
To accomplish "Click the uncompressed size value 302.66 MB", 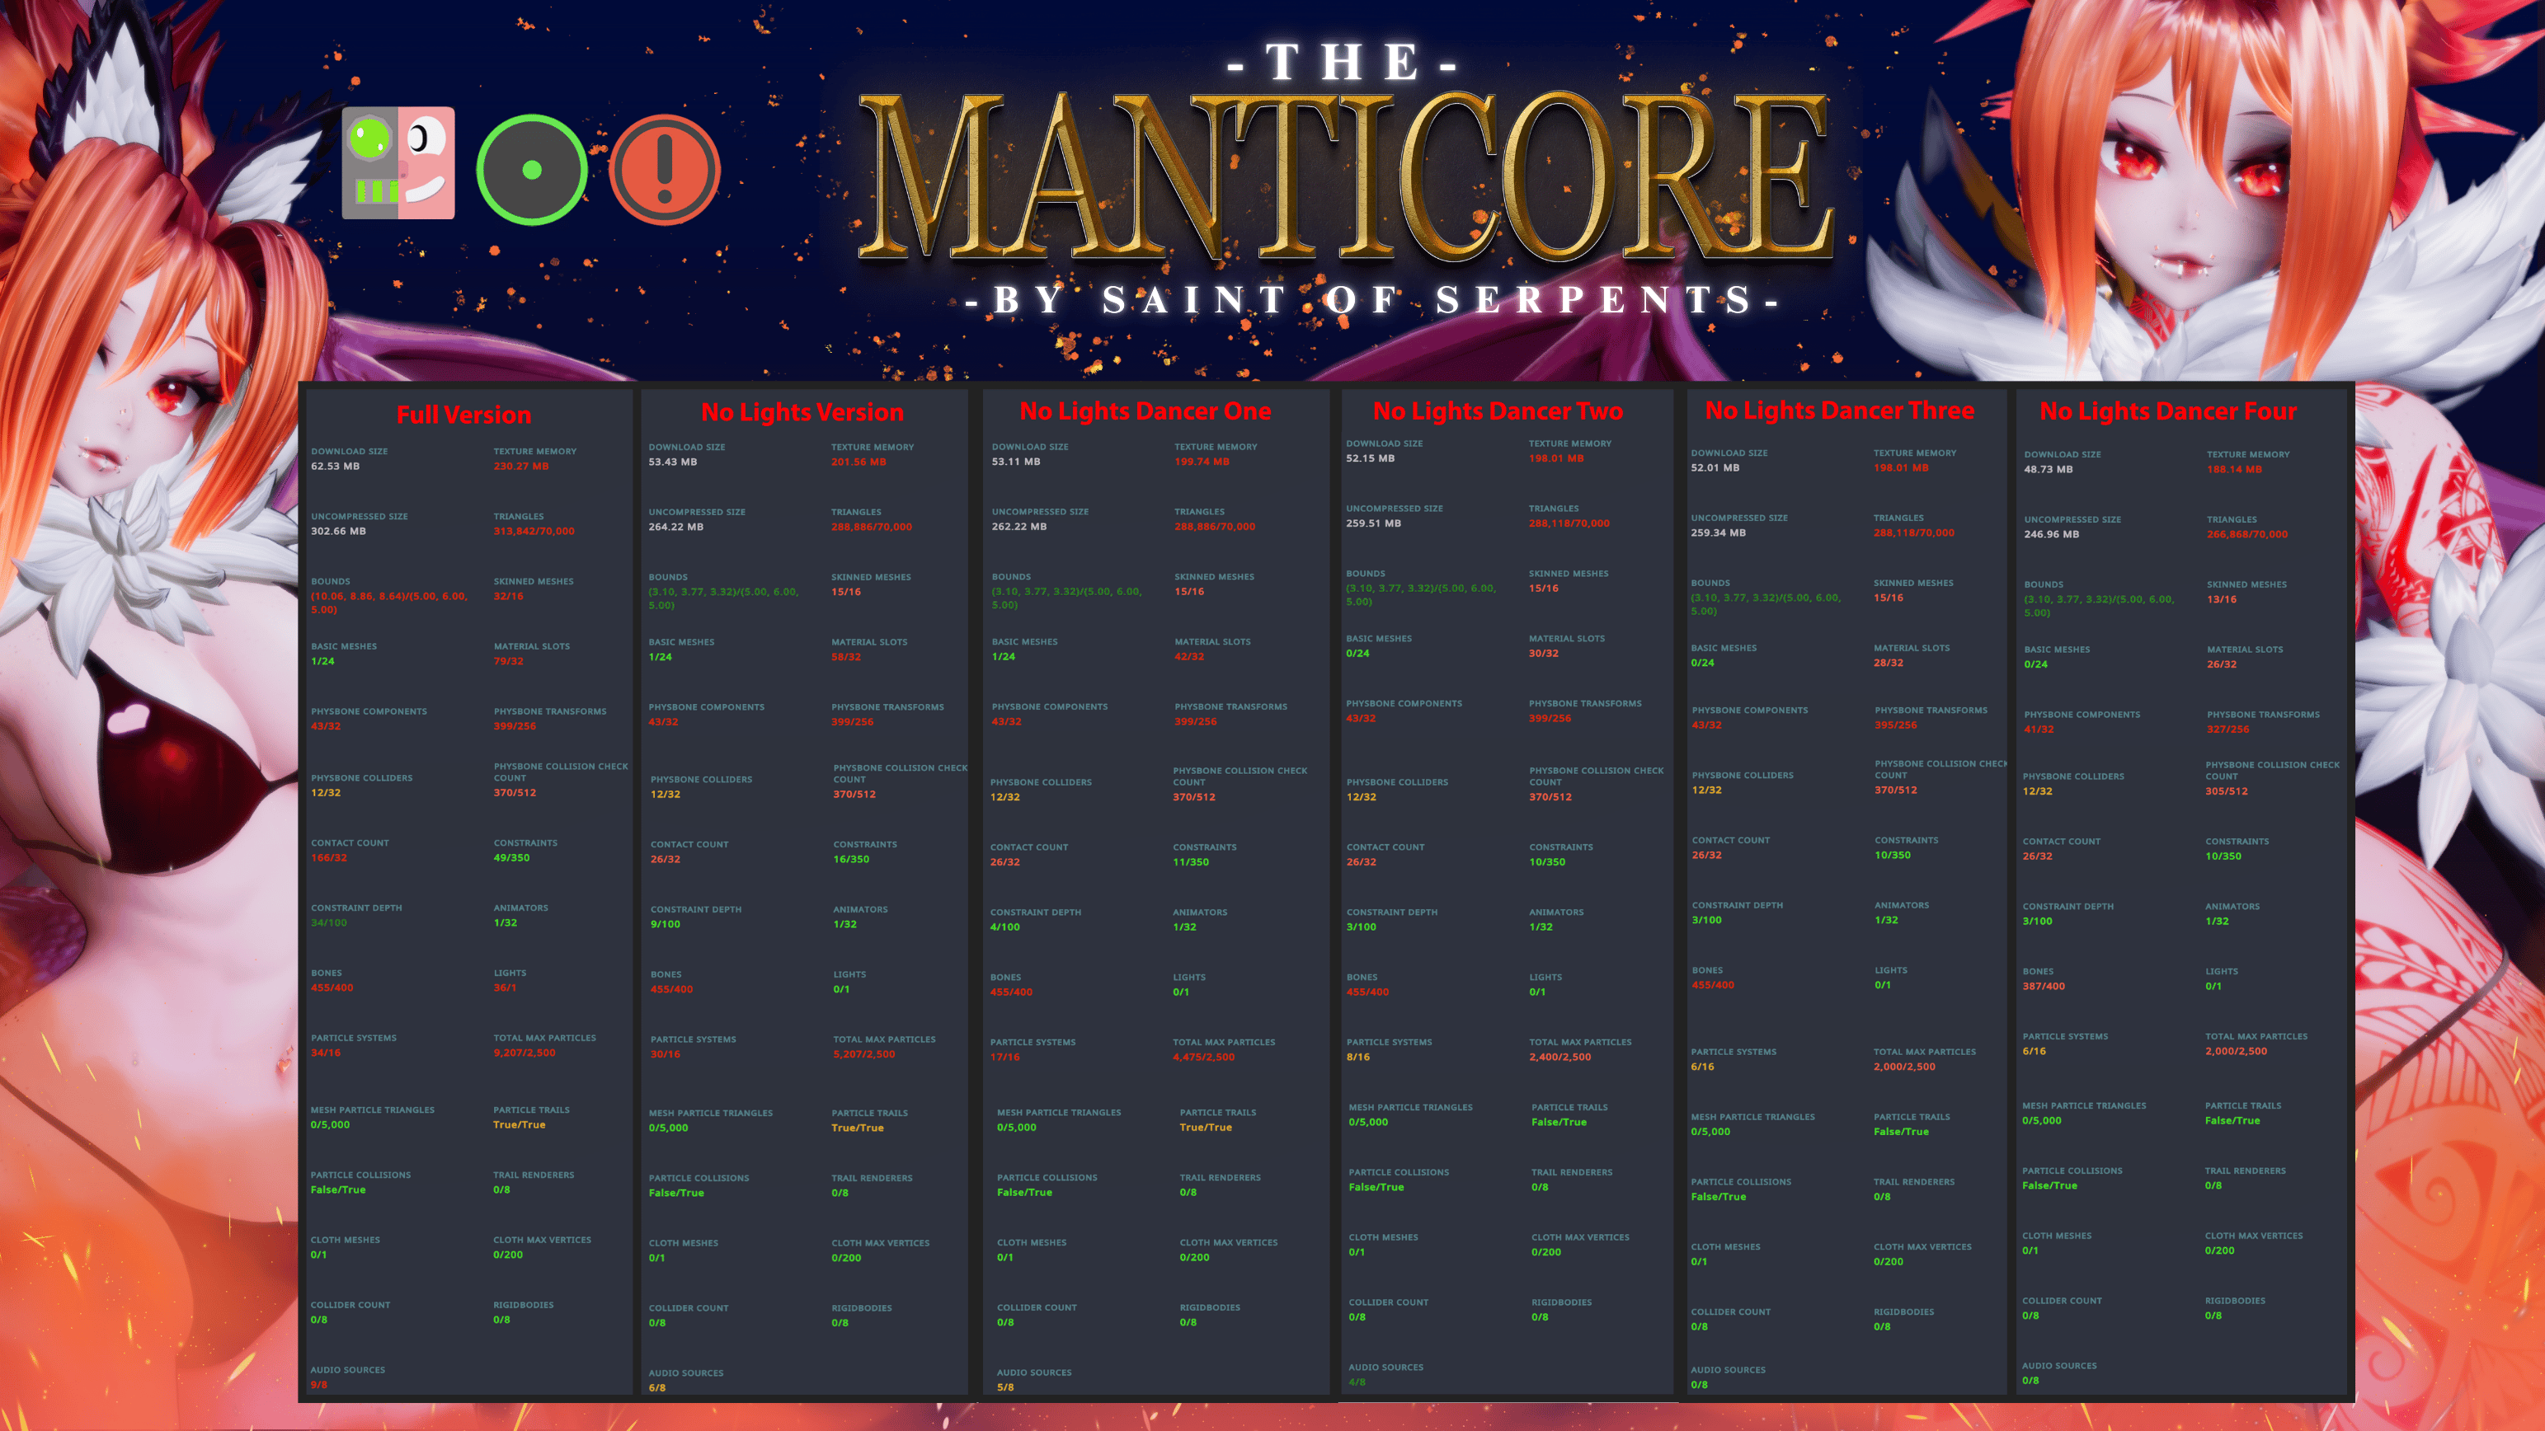I will tap(338, 532).
